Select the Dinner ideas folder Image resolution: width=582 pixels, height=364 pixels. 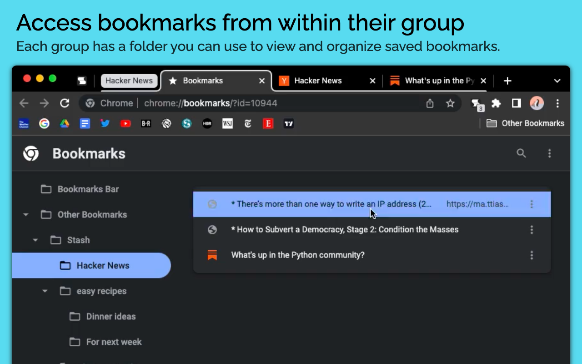(110, 317)
